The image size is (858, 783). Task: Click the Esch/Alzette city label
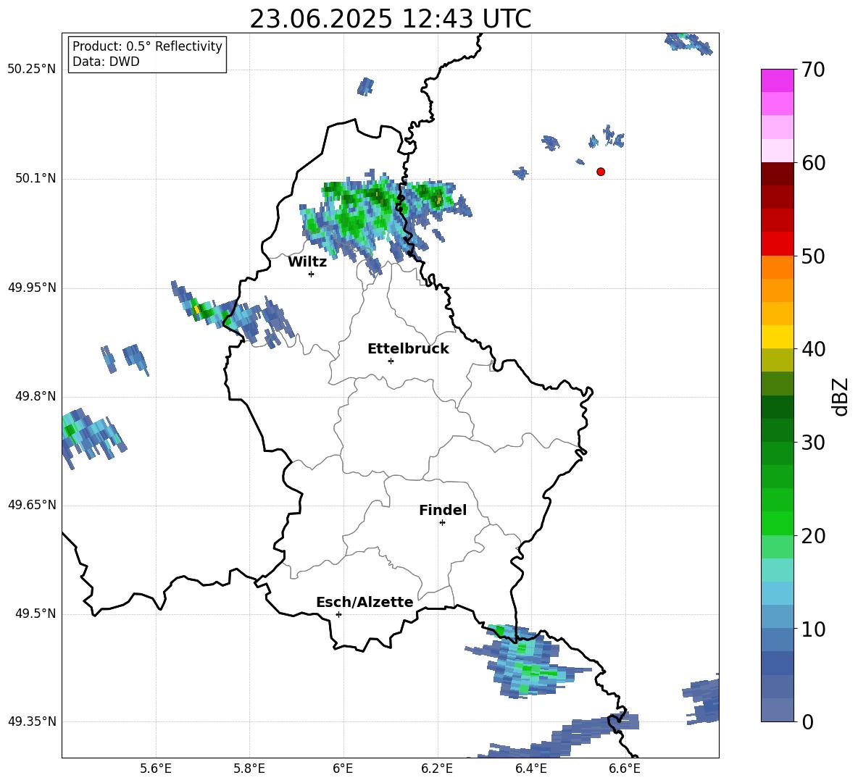[365, 602]
